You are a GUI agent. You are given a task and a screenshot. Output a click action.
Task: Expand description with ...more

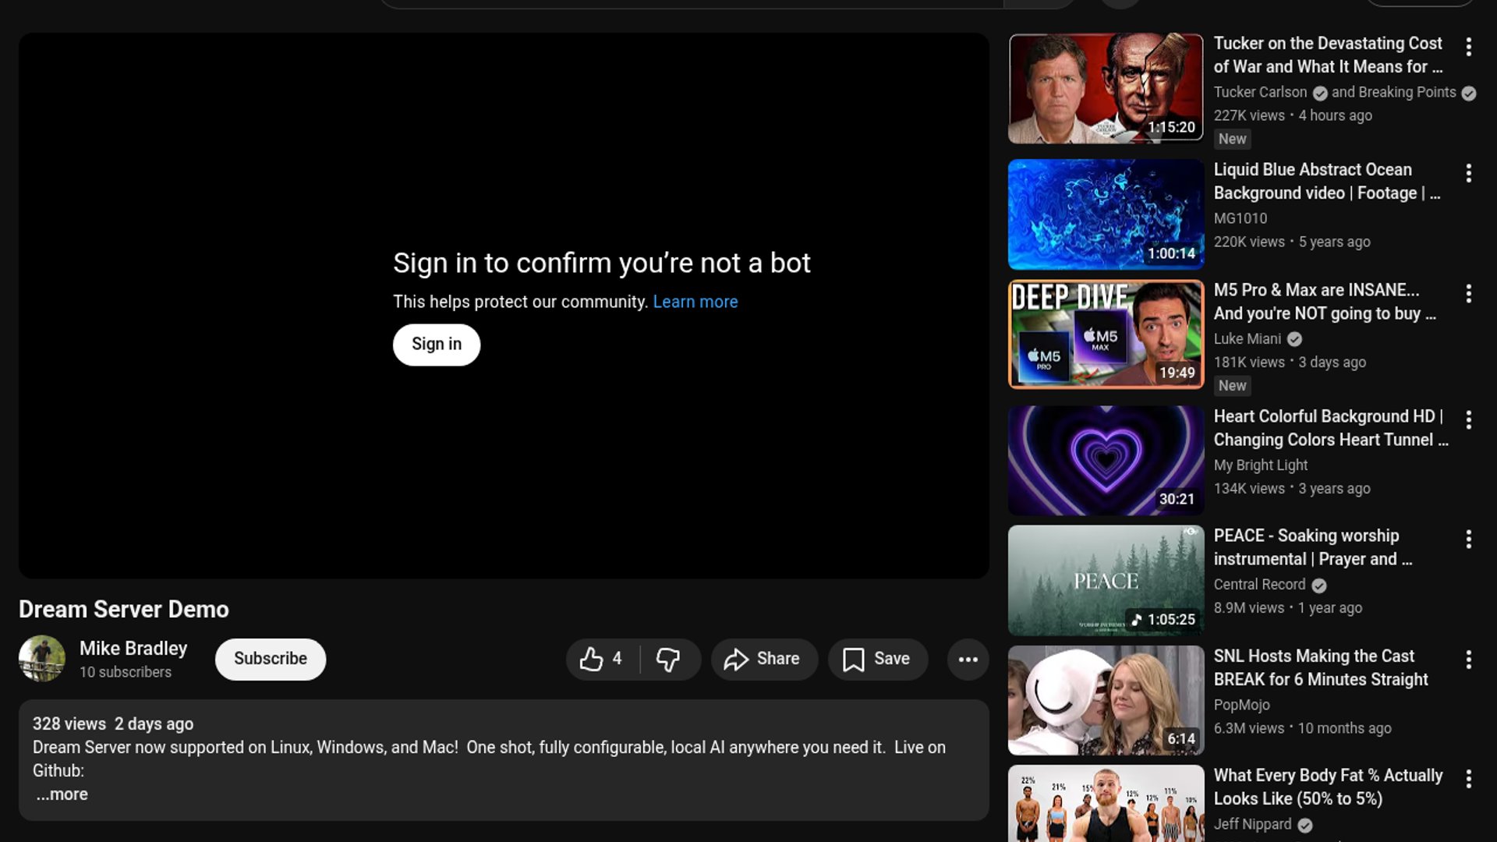(62, 794)
